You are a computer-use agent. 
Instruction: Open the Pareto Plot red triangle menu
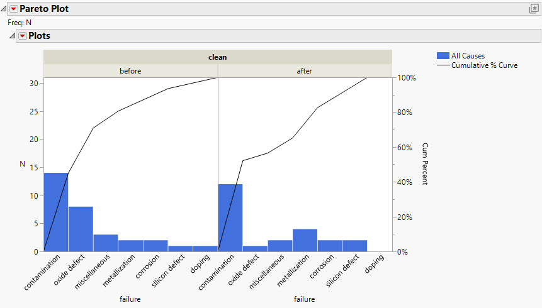[x=14, y=9]
